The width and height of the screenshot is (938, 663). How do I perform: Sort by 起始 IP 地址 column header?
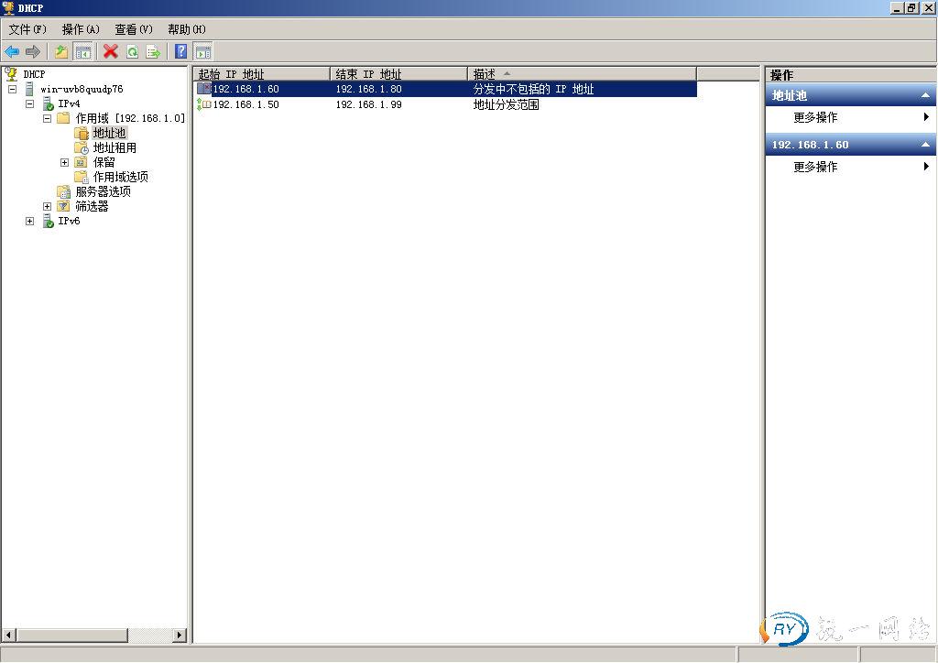261,73
